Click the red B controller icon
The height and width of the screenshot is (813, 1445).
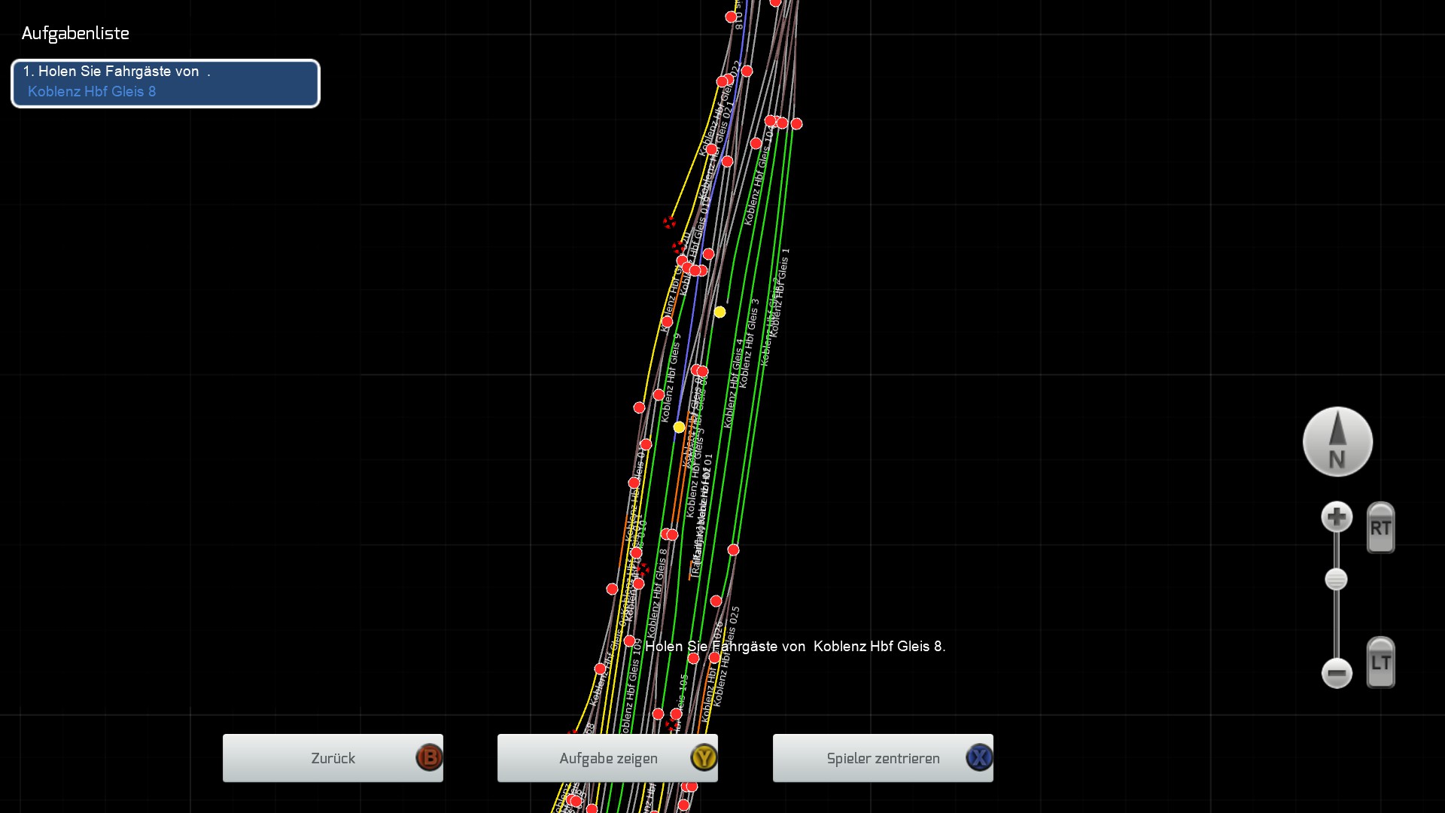point(429,757)
